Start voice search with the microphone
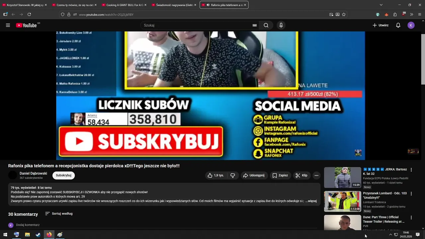This screenshot has height=239, width=425. 281,25
